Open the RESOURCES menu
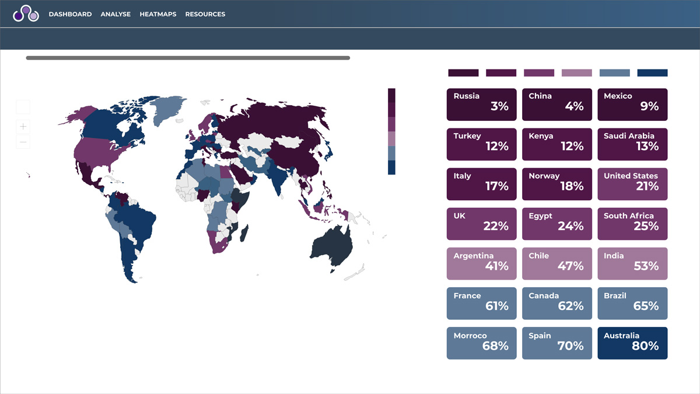The width and height of the screenshot is (700, 394). pos(205,14)
